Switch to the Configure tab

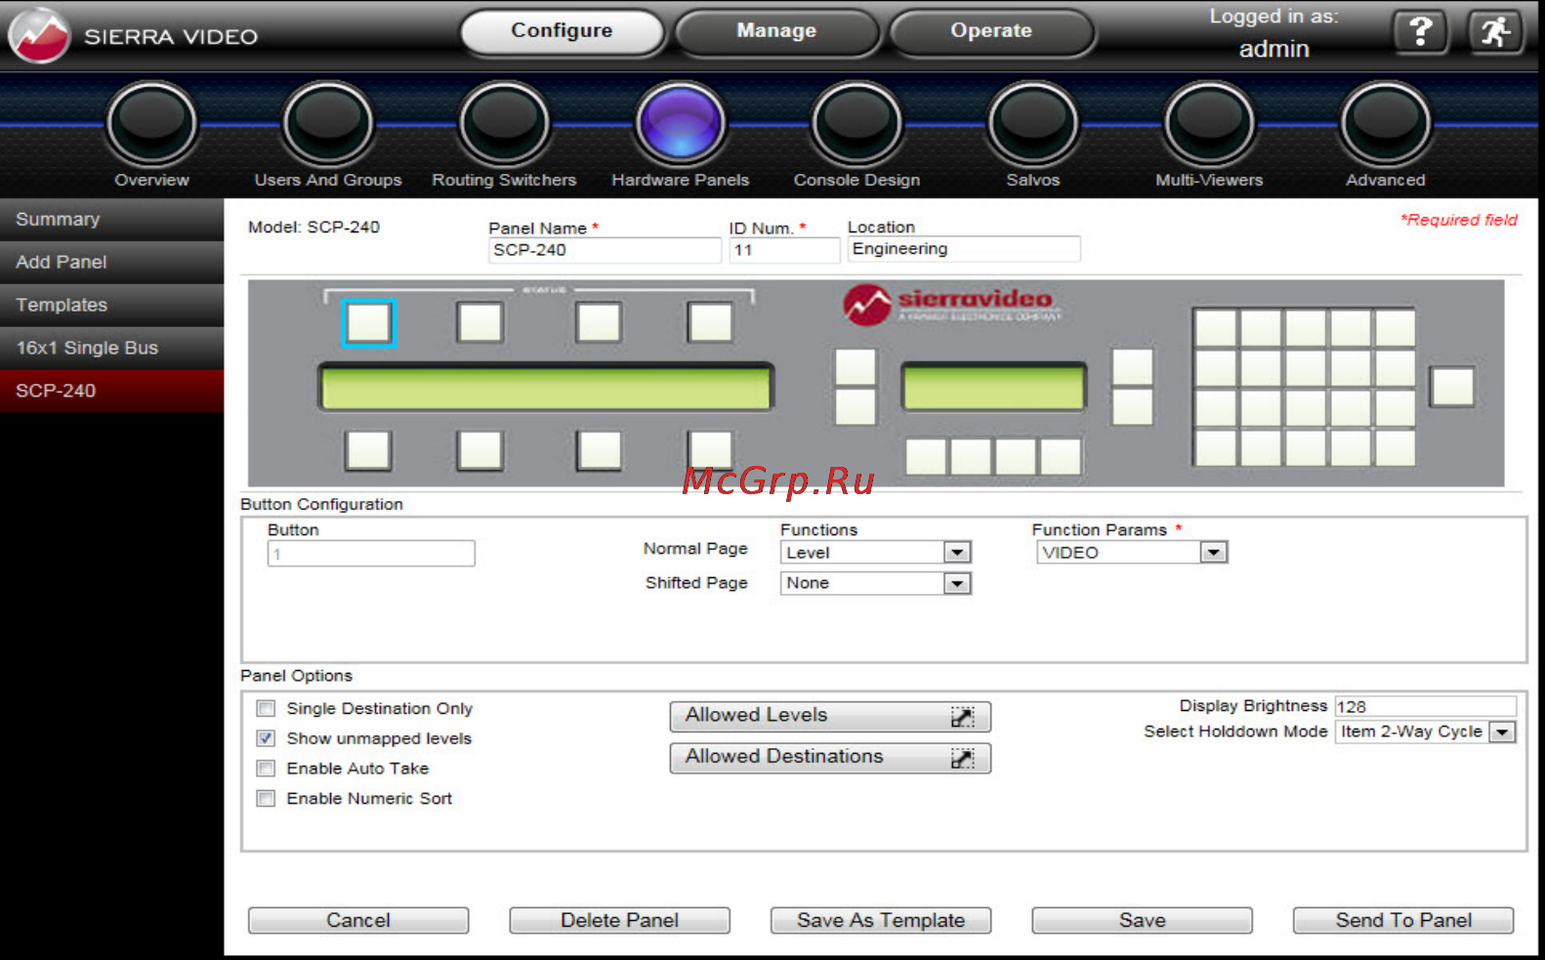coord(563,31)
